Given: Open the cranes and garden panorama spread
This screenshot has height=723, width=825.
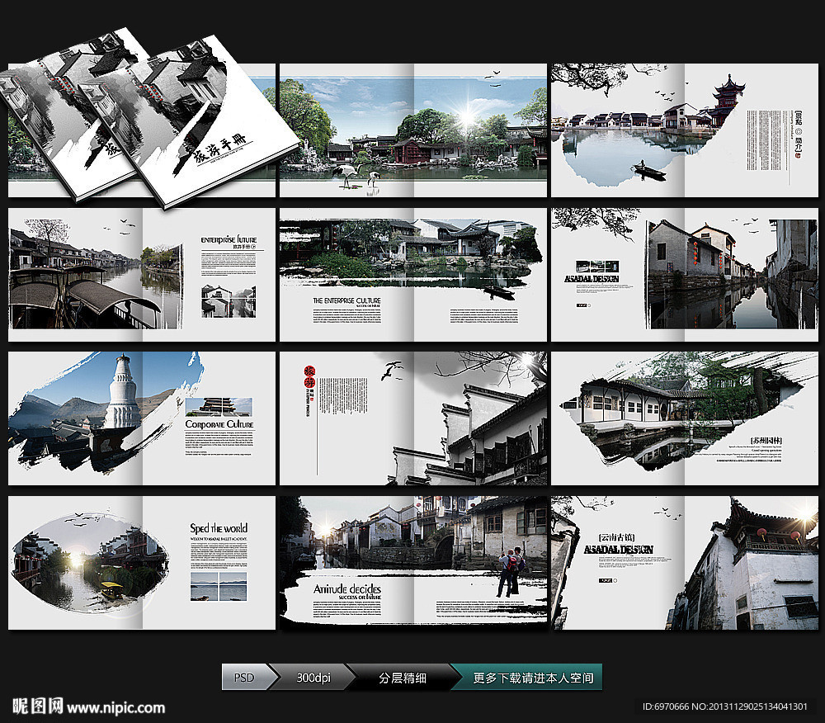Looking at the screenshot, I should pos(413,130).
